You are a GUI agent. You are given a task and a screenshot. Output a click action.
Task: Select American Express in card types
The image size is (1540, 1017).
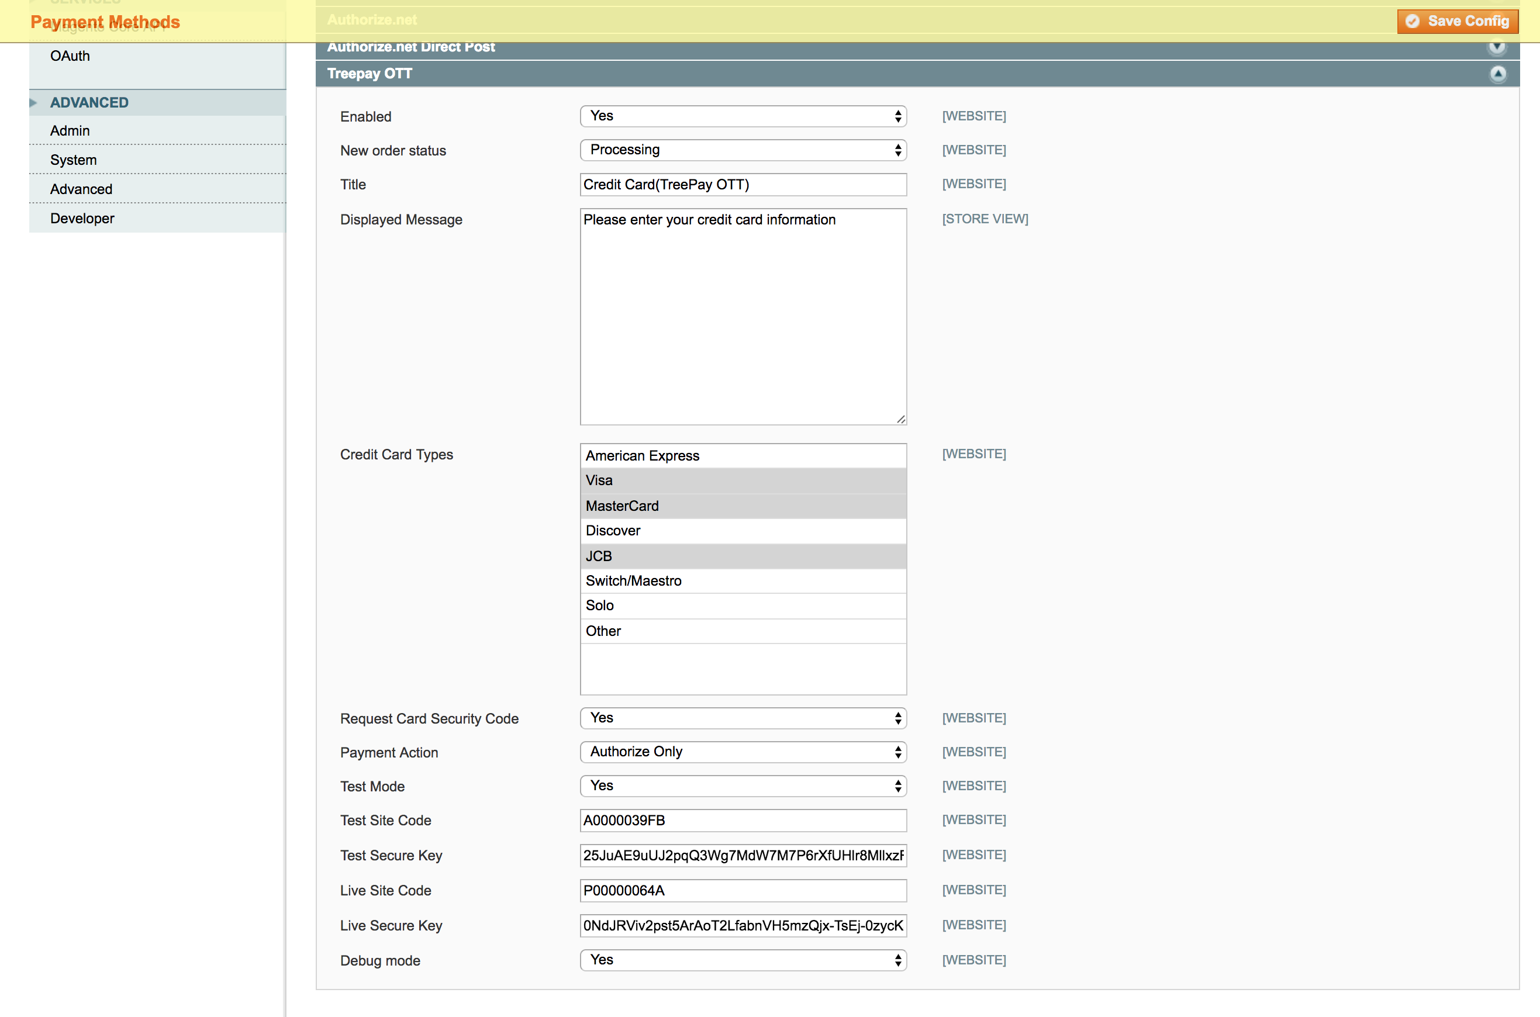click(743, 456)
